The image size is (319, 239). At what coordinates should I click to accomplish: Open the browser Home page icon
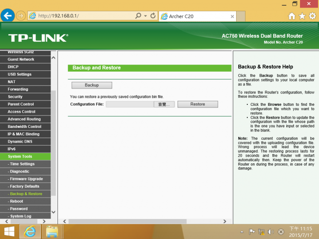(x=292, y=16)
